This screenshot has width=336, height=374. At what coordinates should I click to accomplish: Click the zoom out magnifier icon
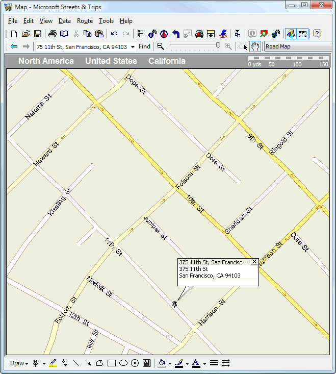pyautogui.click(x=161, y=46)
